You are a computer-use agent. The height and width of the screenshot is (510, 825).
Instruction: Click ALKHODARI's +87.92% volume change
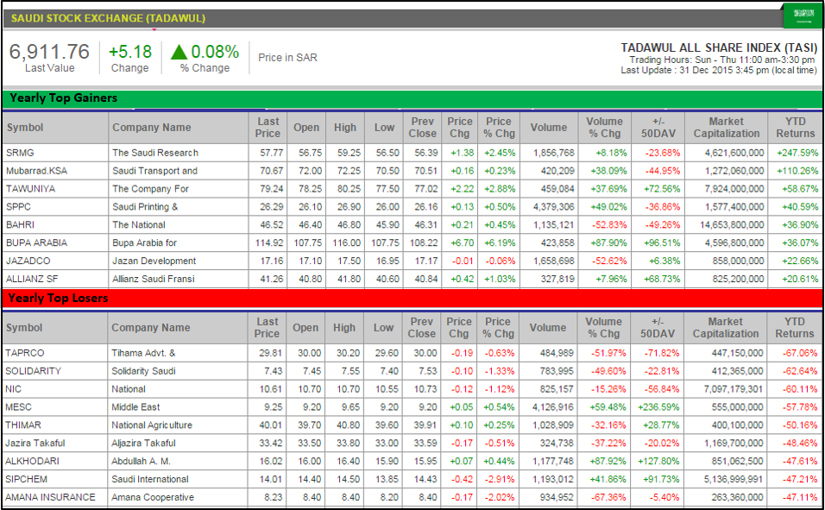click(608, 461)
